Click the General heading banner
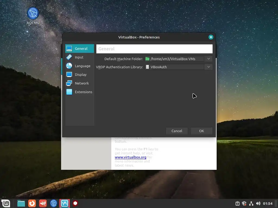Viewport: 278px width, 208px height. 154,49
